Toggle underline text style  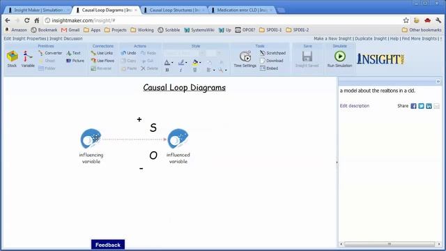click(x=195, y=70)
